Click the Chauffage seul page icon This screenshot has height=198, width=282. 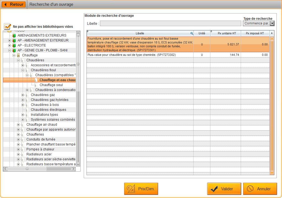[x=36, y=85]
